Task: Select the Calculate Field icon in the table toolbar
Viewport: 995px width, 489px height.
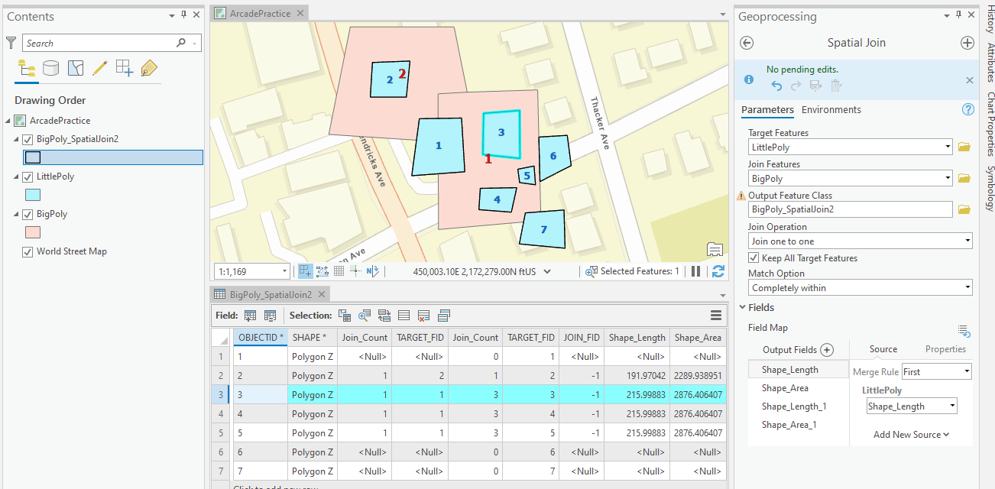Action: click(x=270, y=315)
